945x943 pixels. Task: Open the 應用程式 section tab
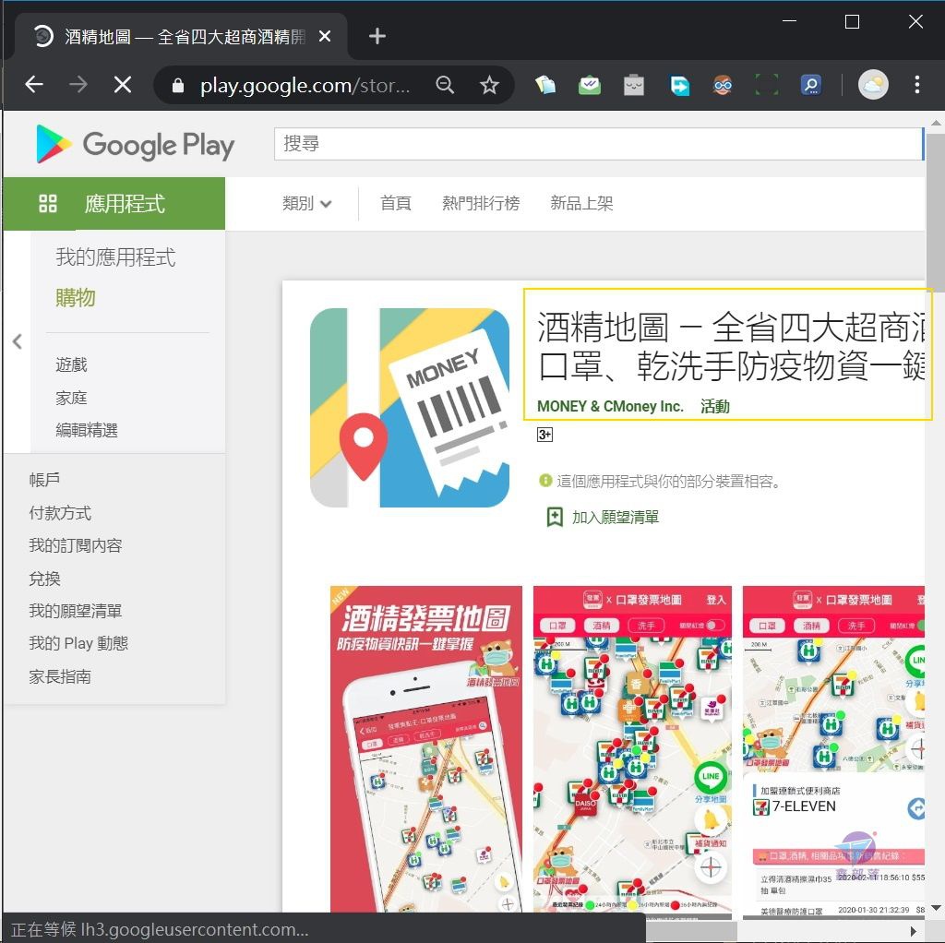coord(114,204)
